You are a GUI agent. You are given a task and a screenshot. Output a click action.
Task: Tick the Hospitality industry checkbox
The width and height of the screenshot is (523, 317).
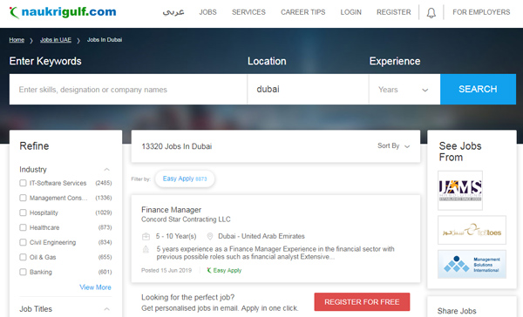[23, 212]
